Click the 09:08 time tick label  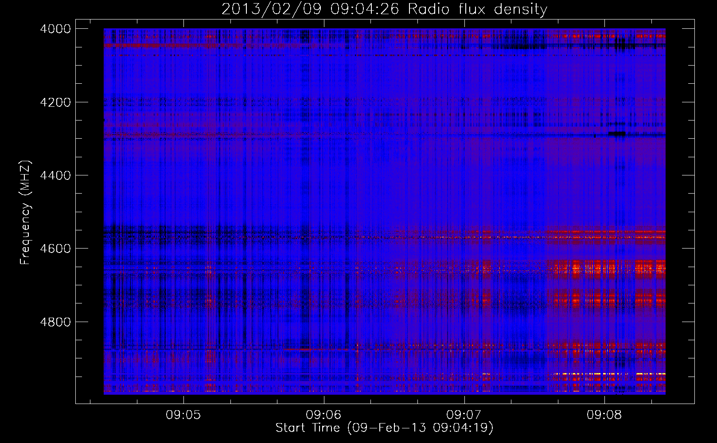click(x=604, y=415)
